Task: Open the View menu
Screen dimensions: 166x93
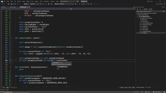Action: pos(11,1)
